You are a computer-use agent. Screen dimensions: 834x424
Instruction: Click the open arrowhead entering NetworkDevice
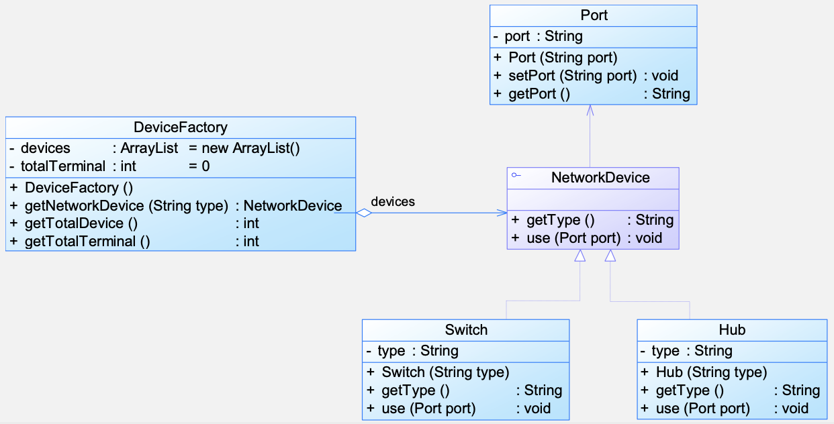tap(502, 213)
